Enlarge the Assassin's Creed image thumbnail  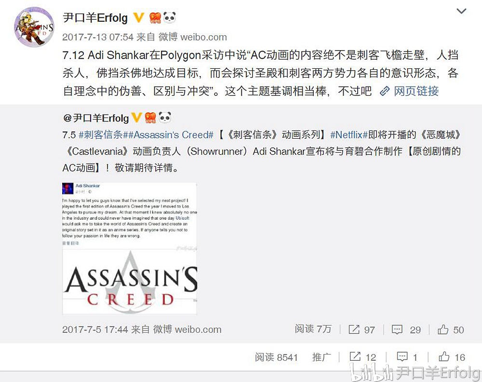[129, 248]
